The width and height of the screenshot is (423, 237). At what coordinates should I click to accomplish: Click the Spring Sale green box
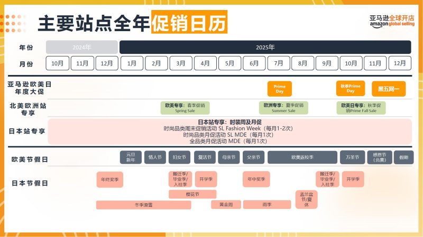(185, 108)
